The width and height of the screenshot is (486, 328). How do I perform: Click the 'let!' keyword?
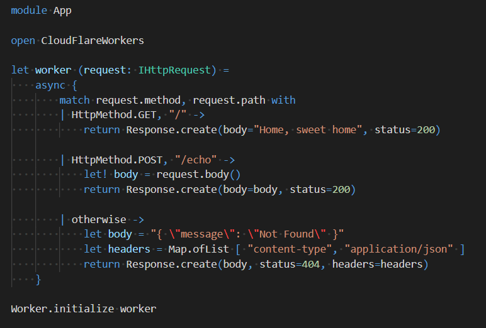tap(96, 175)
